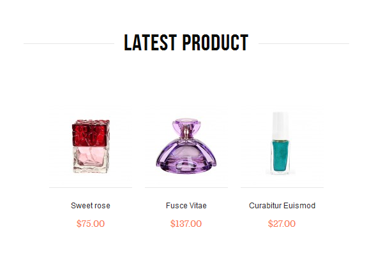Click the horizontal rule left of the heading
383x265 pixels.
click(x=69, y=44)
